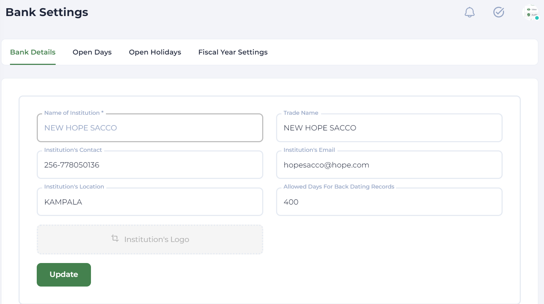
Task: Click the circled checkmark tasks icon
Action: pyautogui.click(x=498, y=12)
